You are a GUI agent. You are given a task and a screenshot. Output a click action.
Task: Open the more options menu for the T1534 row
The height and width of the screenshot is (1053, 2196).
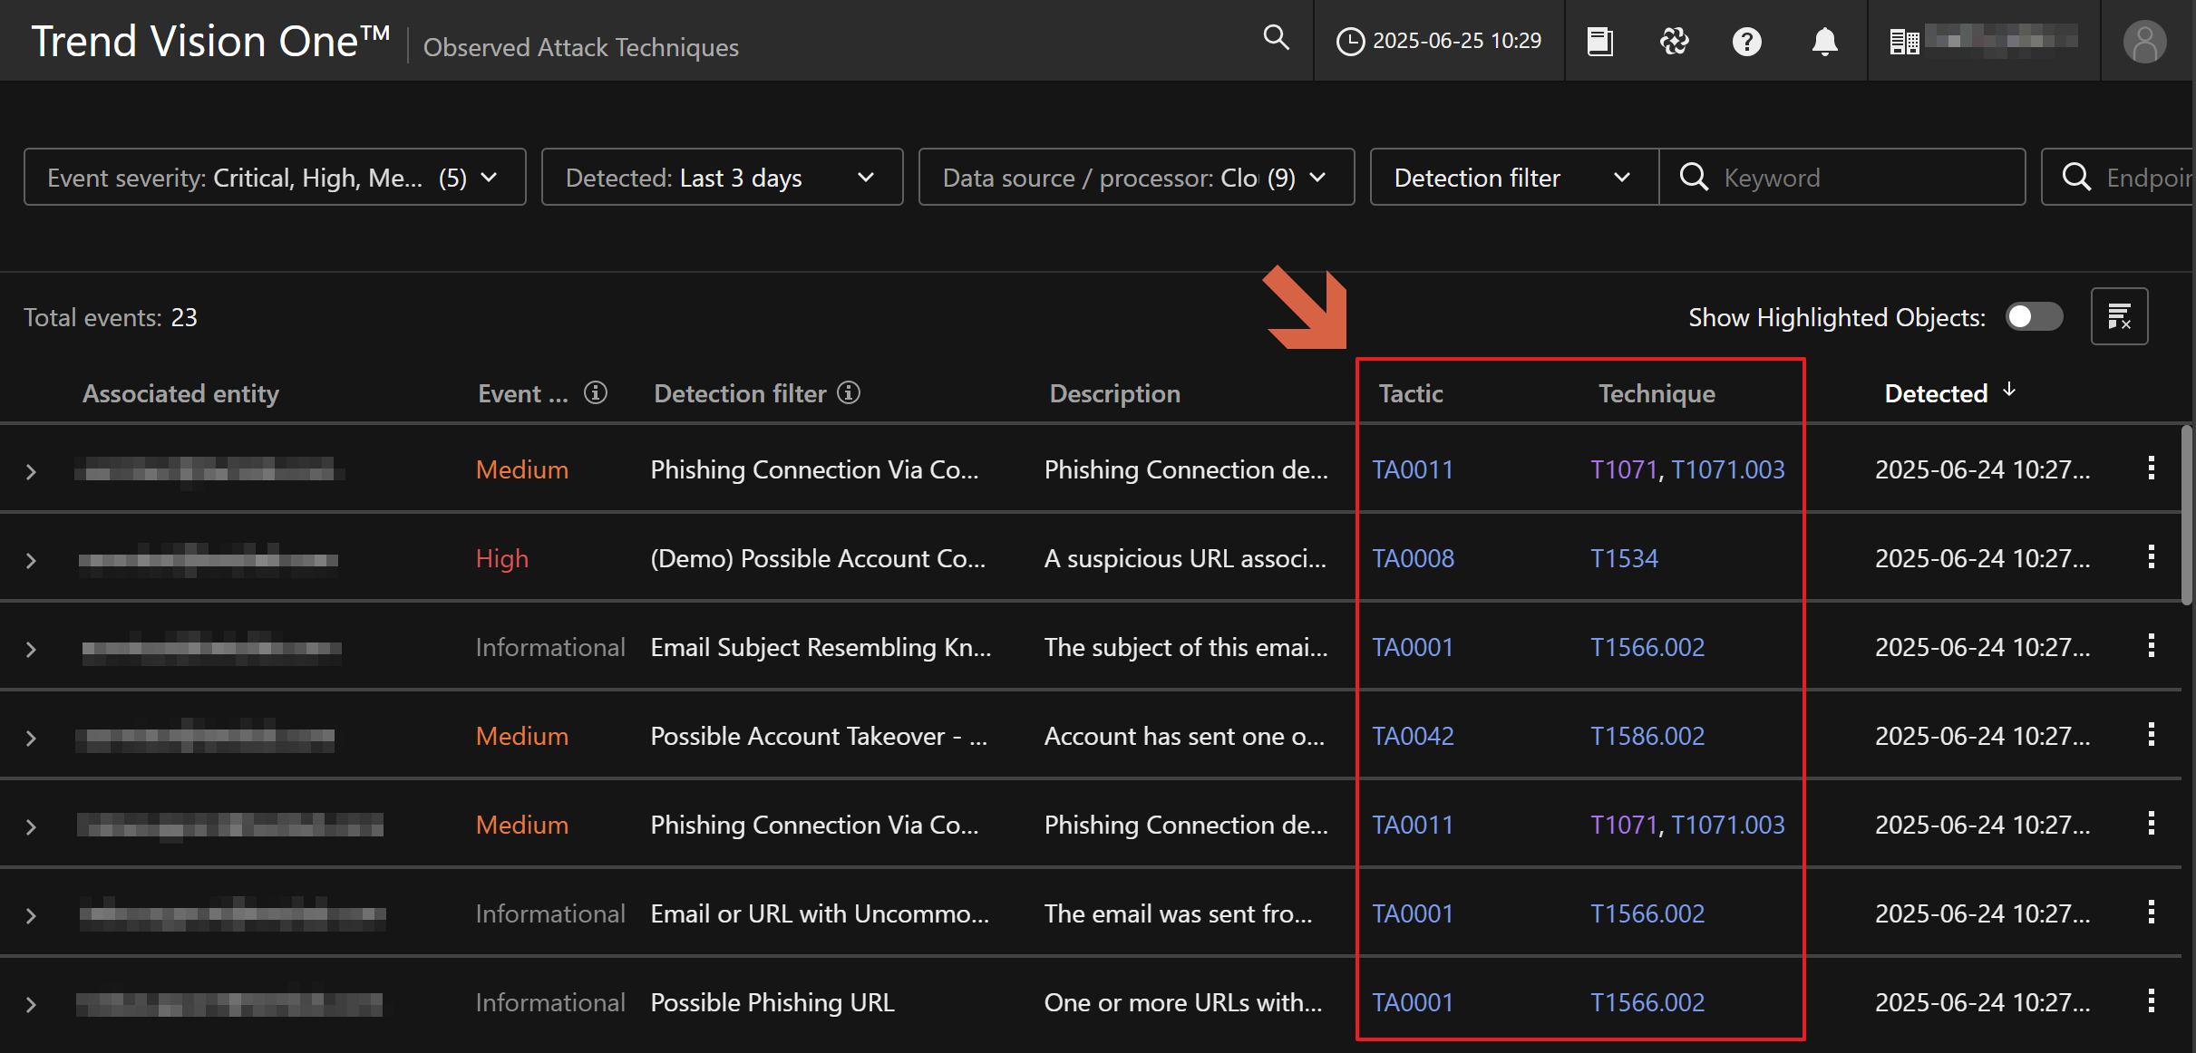click(x=2151, y=557)
